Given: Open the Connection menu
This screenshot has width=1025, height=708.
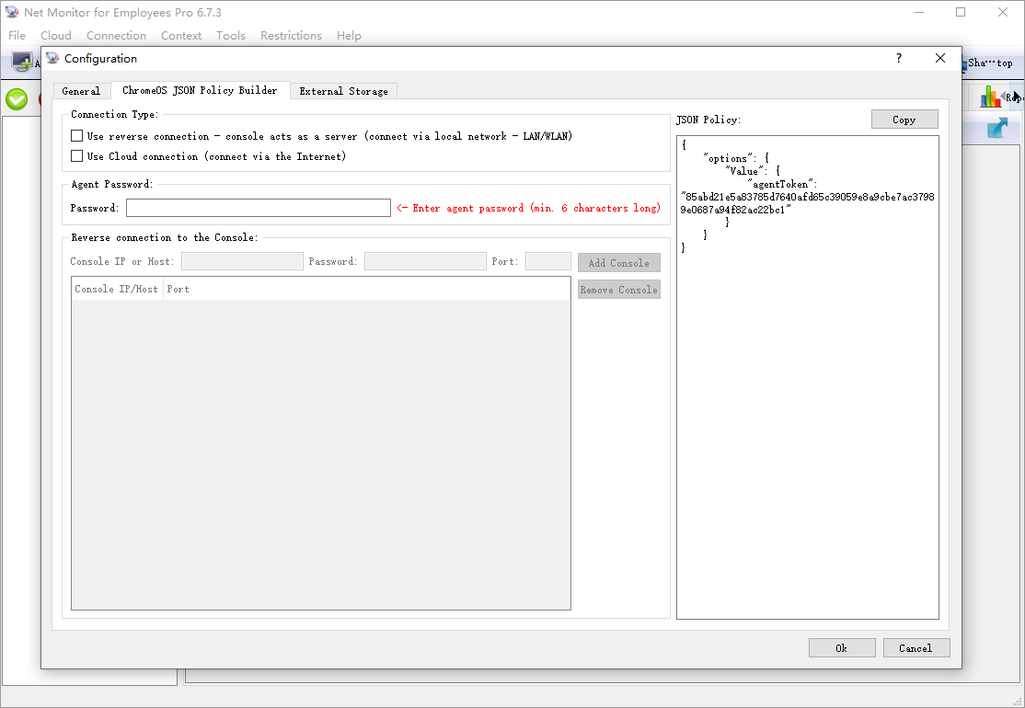Looking at the screenshot, I should pyautogui.click(x=116, y=35).
